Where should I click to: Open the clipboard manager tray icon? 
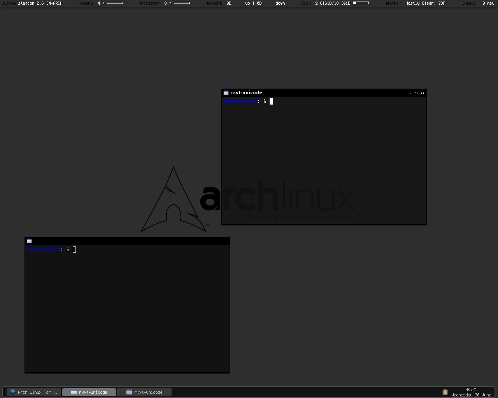pyautogui.click(x=445, y=392)
